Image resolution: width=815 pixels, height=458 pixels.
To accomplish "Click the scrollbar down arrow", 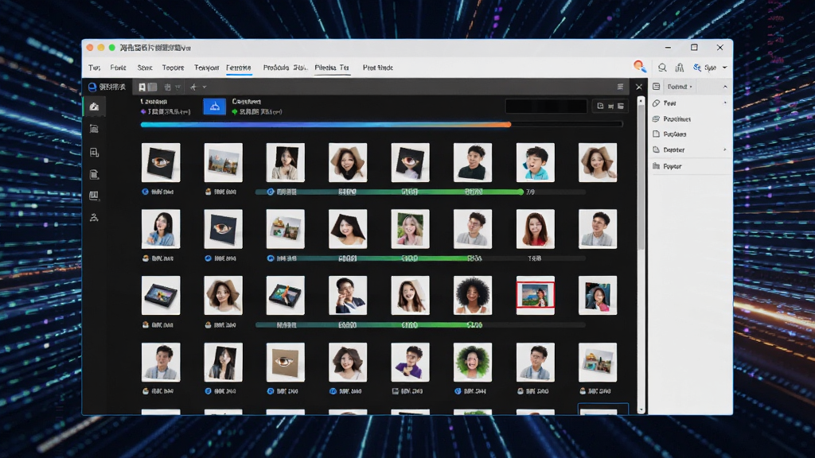I will 641,409.
